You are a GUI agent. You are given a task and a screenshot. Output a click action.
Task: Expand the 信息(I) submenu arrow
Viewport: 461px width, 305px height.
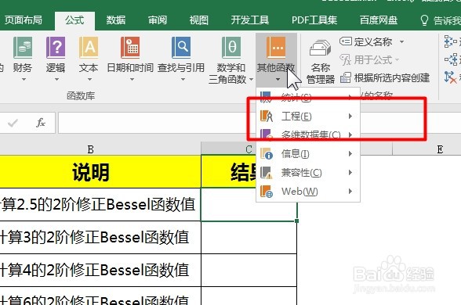click(x=350, y=153)
